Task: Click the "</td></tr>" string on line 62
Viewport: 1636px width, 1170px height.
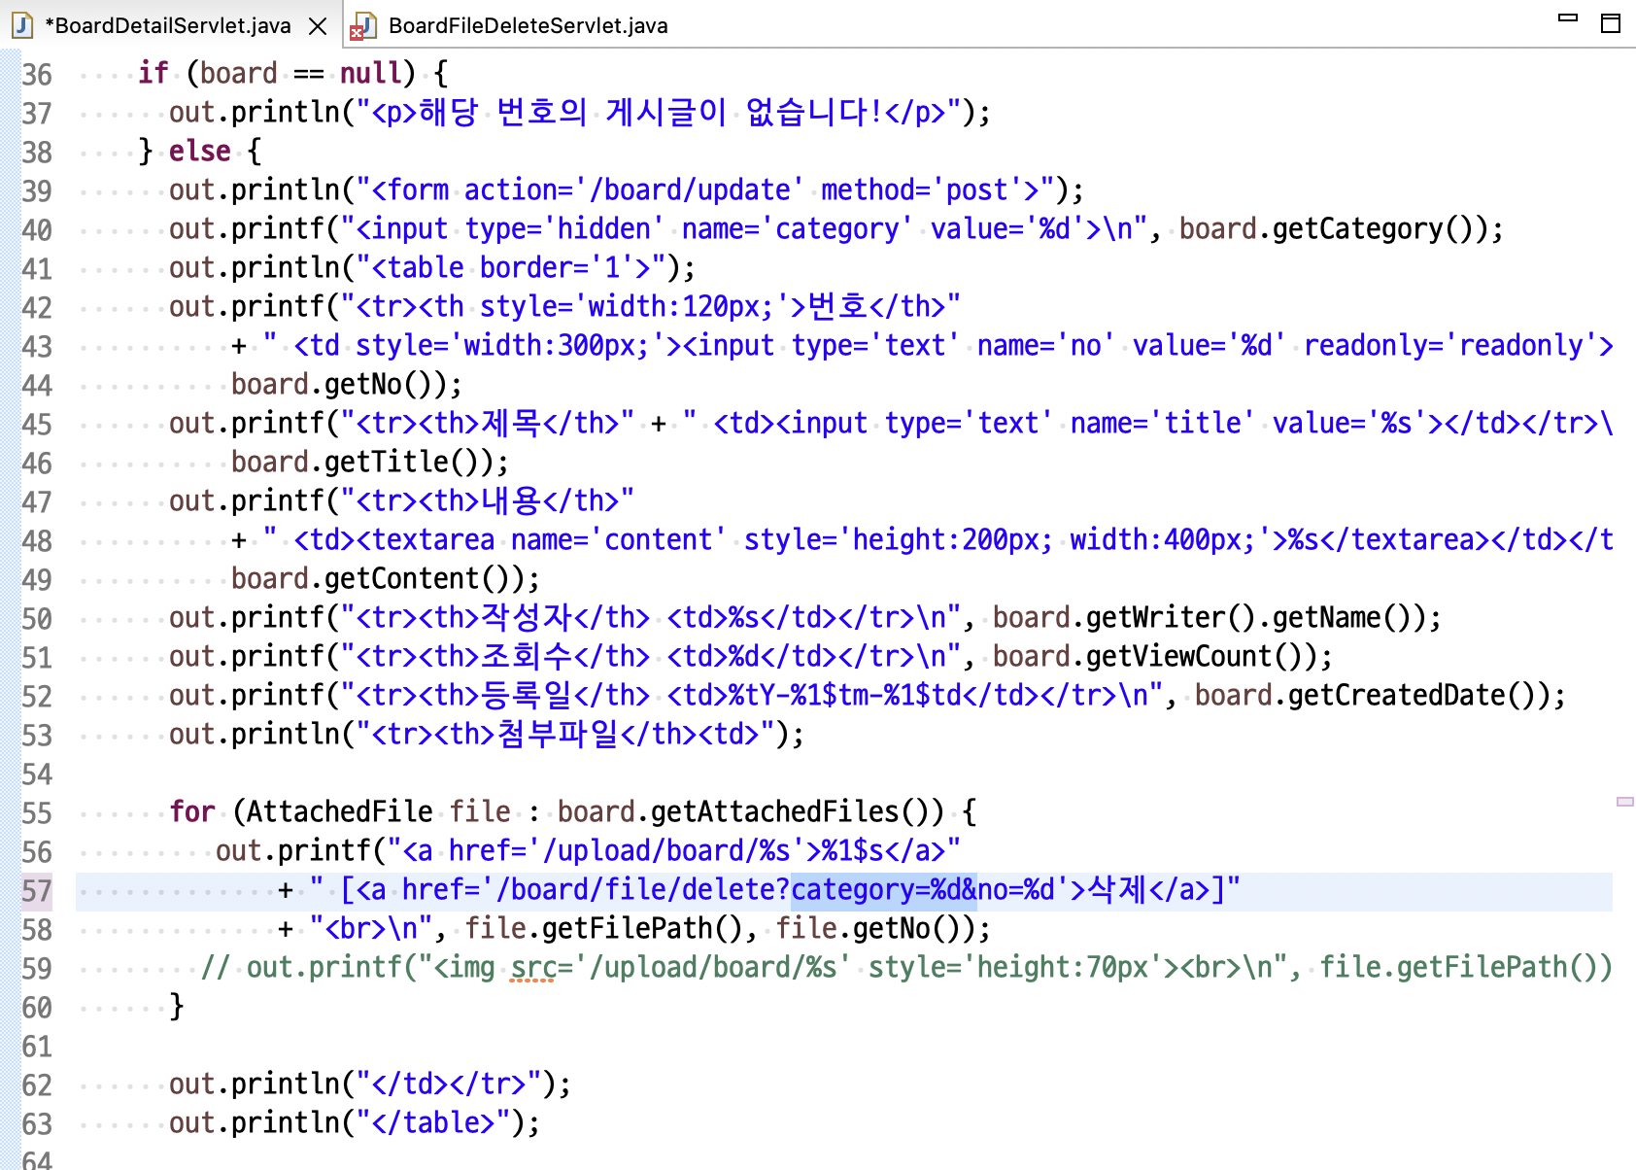Action: pyautogui.click(x=449, y=1084)
